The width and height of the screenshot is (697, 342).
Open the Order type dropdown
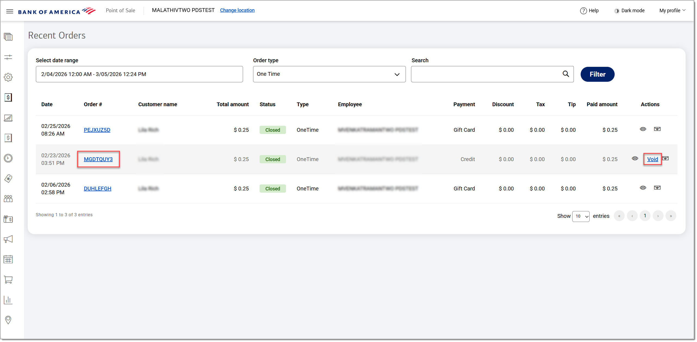pos(329,74)
